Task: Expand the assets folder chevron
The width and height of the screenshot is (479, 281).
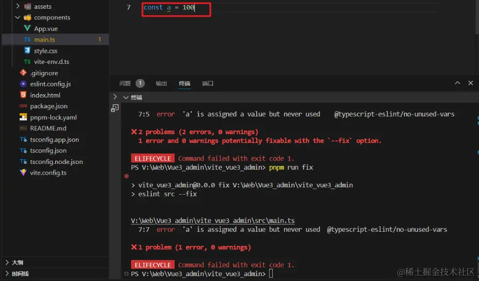Action: pos(18,6)
